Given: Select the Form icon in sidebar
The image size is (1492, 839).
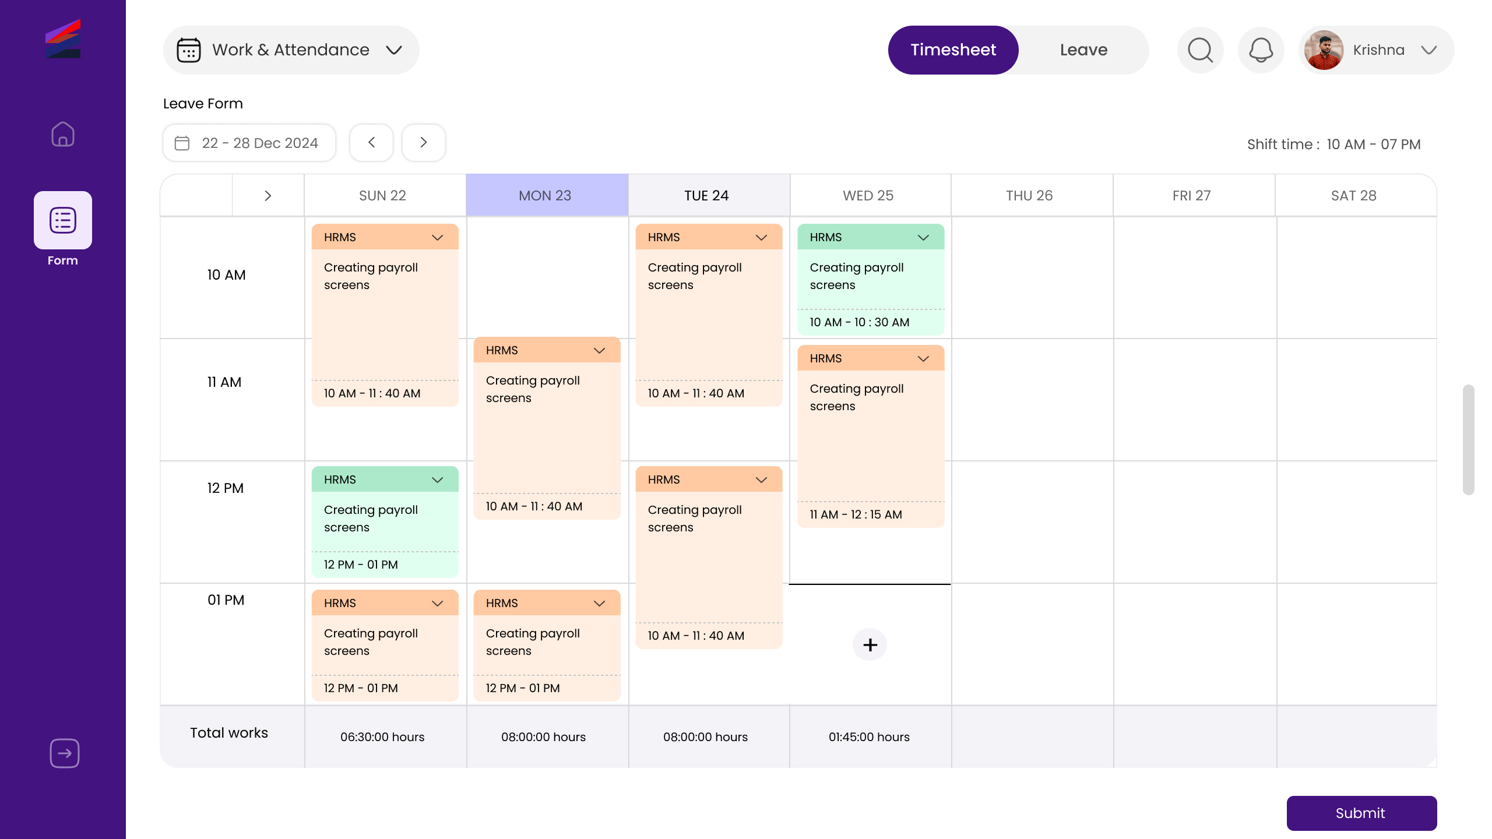Looking at the screenshot, I should [x=63, y=221].
